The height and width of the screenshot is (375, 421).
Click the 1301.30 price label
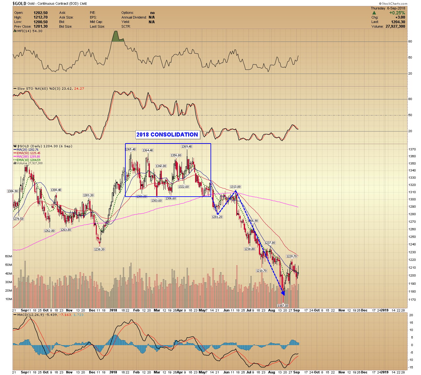[88, 195]
